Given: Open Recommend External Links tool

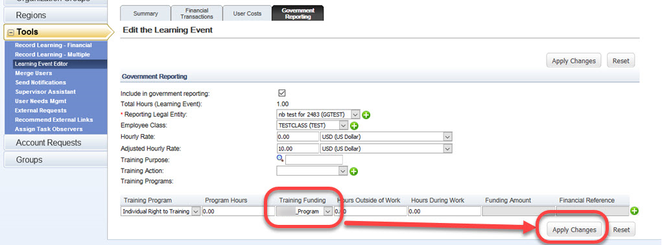Looking at the screenshot, I should click(54, 120).
